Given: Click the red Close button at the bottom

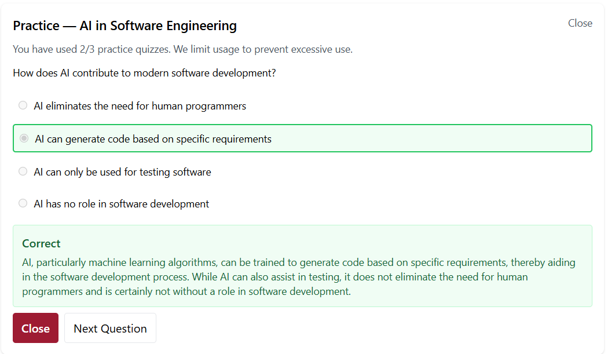Looking at the screenshot, I should [x=35, y=328].
